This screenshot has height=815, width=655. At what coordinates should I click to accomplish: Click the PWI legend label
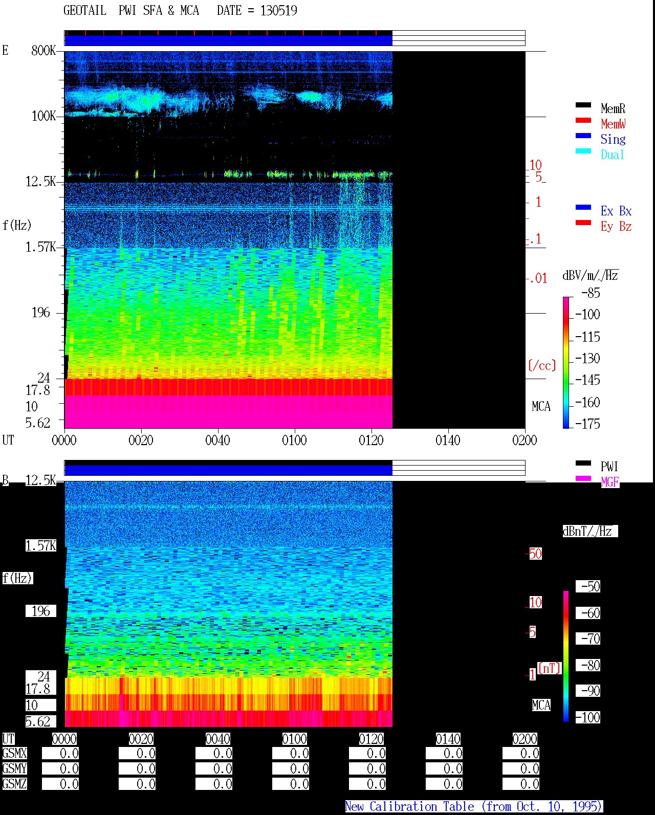[x=609, y=467]
